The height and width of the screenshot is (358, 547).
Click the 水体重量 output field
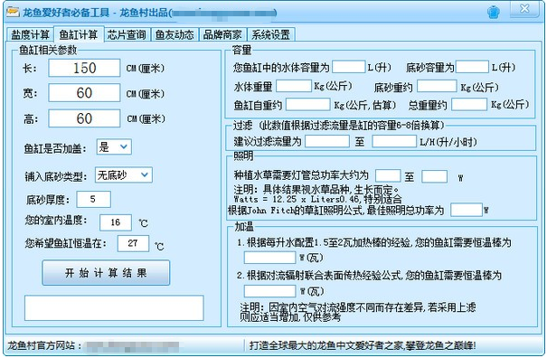pos(293,86)
